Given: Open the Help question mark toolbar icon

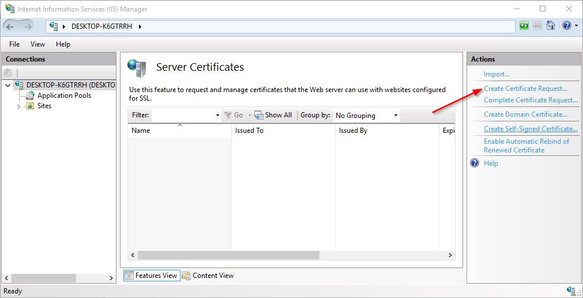Looking at the screenshot, I should (x=566, y=26).
